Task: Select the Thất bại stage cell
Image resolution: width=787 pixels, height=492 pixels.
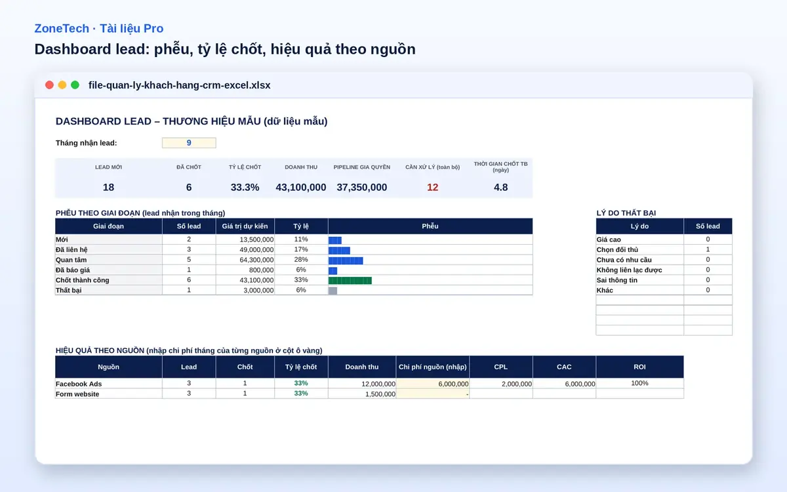Action: coord(109,290)
